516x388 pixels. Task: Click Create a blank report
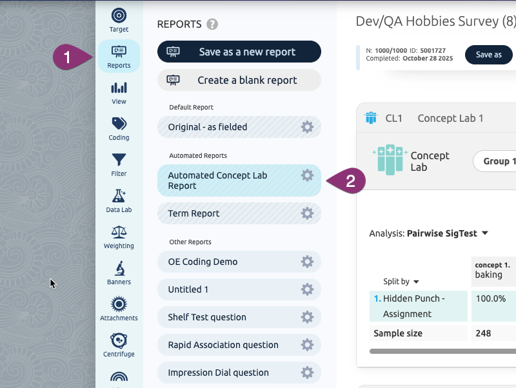239,81
